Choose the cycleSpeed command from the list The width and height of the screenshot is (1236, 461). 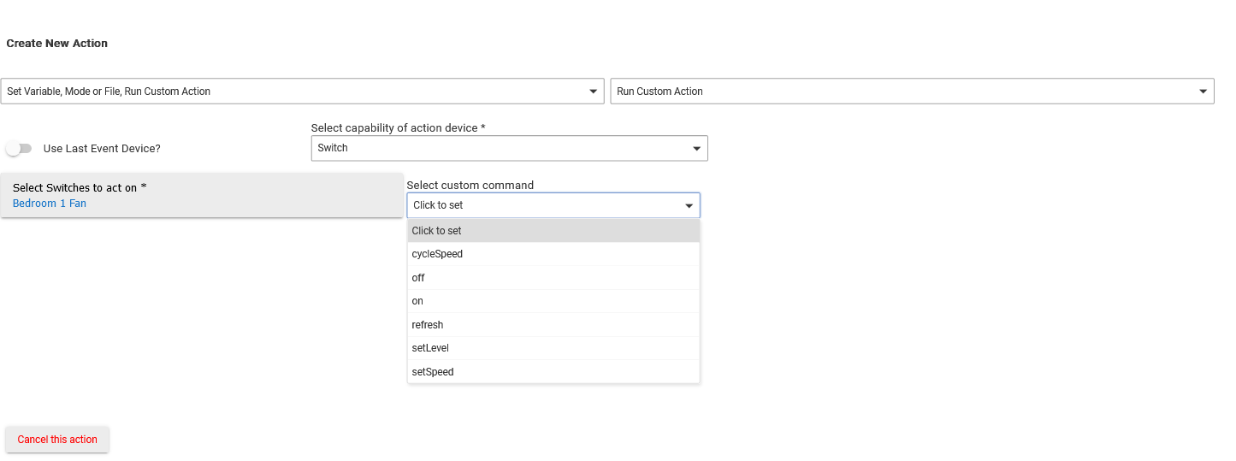[437, 254]
